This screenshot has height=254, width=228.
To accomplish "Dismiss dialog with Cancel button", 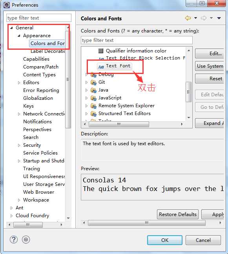I will click(x=203, y=240).
